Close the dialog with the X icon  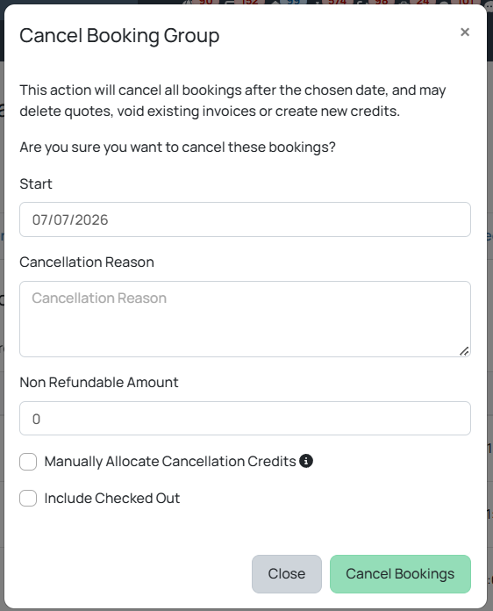pos(465,32)
